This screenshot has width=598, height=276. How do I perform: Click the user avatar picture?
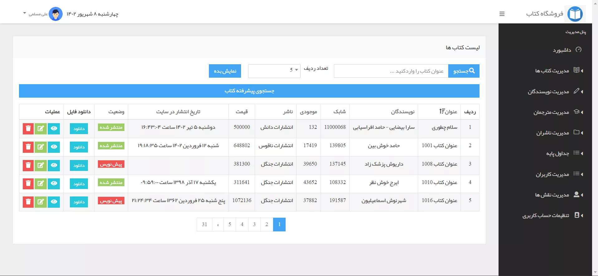click(56, 14)
